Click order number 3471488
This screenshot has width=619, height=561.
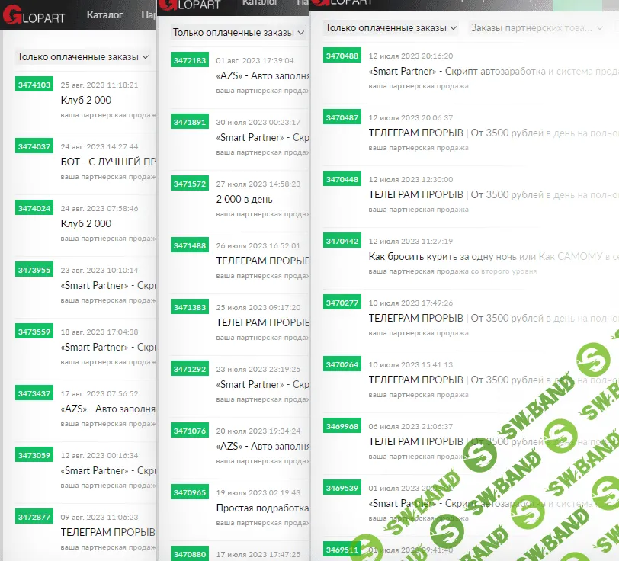click(x=190, y=245)
